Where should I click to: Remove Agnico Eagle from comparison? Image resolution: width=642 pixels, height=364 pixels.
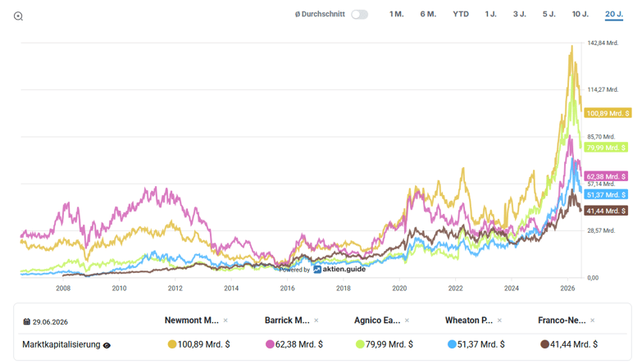pyautogui.click(x=407, y=321)
